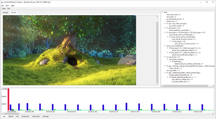The image size is (216, 119).
Task: Click the preview pane scroll-down arrow
Action: (x=157, y=84)
